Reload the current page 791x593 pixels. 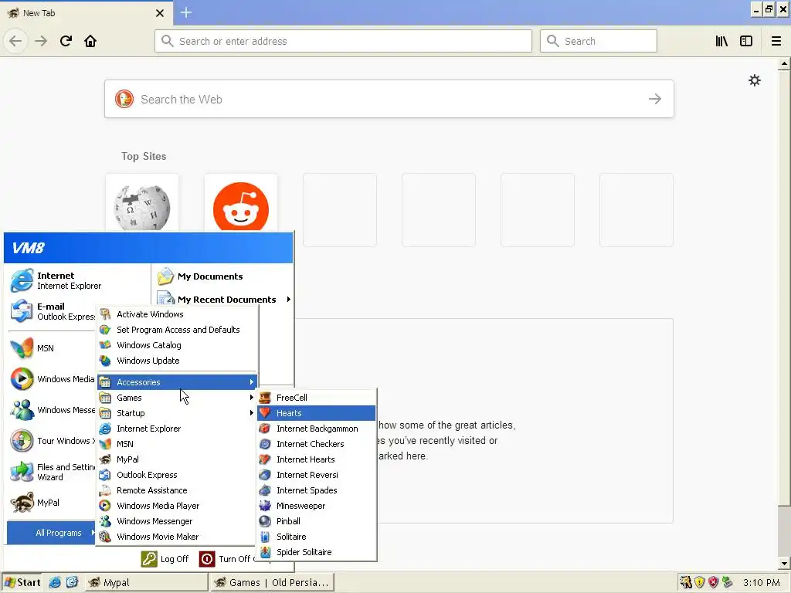pyautogui.click(x=66, y=41)
